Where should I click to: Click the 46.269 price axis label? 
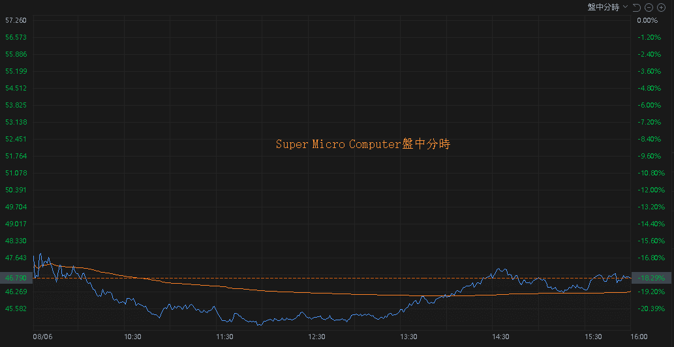pyautogui.click(x=16, y=292)
